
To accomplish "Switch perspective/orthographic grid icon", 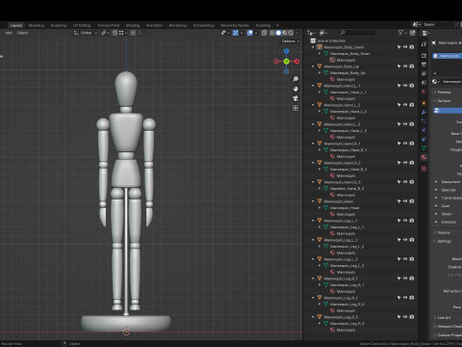I will tap(295, 108).
